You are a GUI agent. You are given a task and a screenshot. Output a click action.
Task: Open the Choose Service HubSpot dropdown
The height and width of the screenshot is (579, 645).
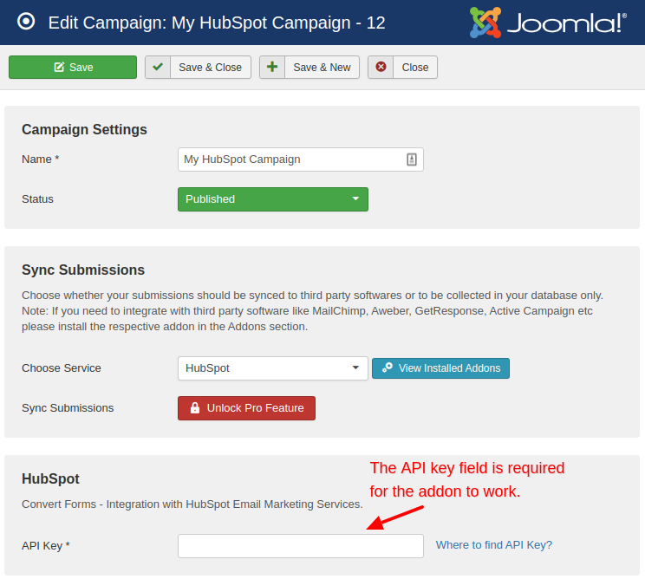(273, 368)
